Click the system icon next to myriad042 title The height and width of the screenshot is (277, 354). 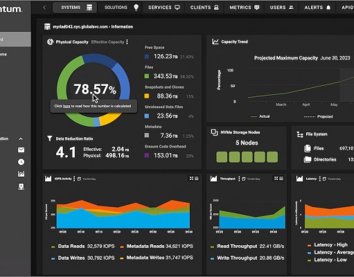click(47, 26)
